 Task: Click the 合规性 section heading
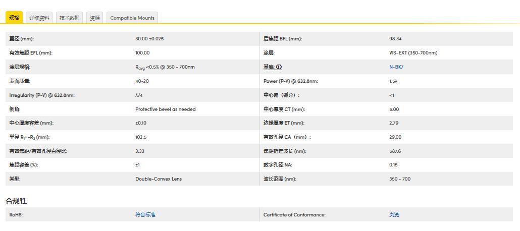[17, 201]
